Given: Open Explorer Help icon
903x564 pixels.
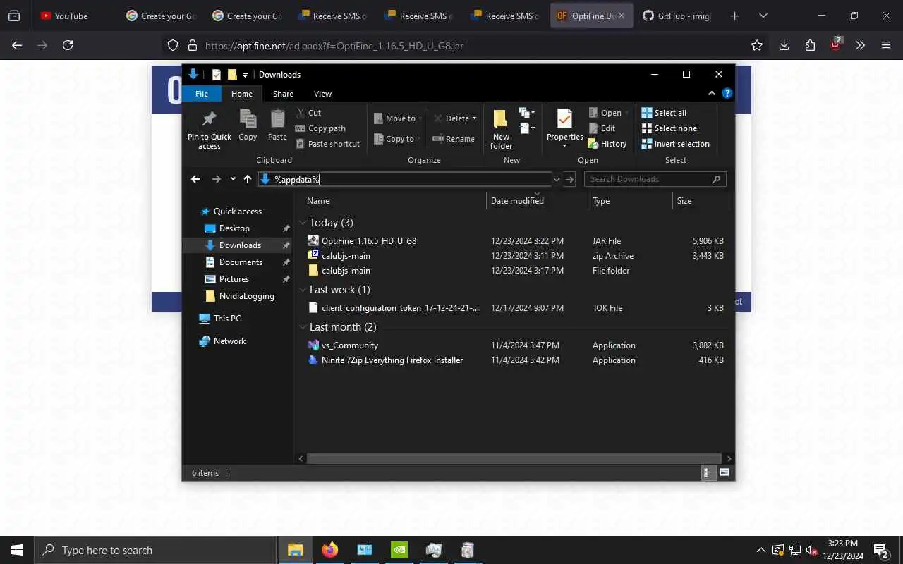Looking at the screenshot, I should coord(727,93).
